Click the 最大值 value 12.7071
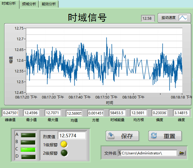This screenshot has height=168, width=193. click(53, 113)
